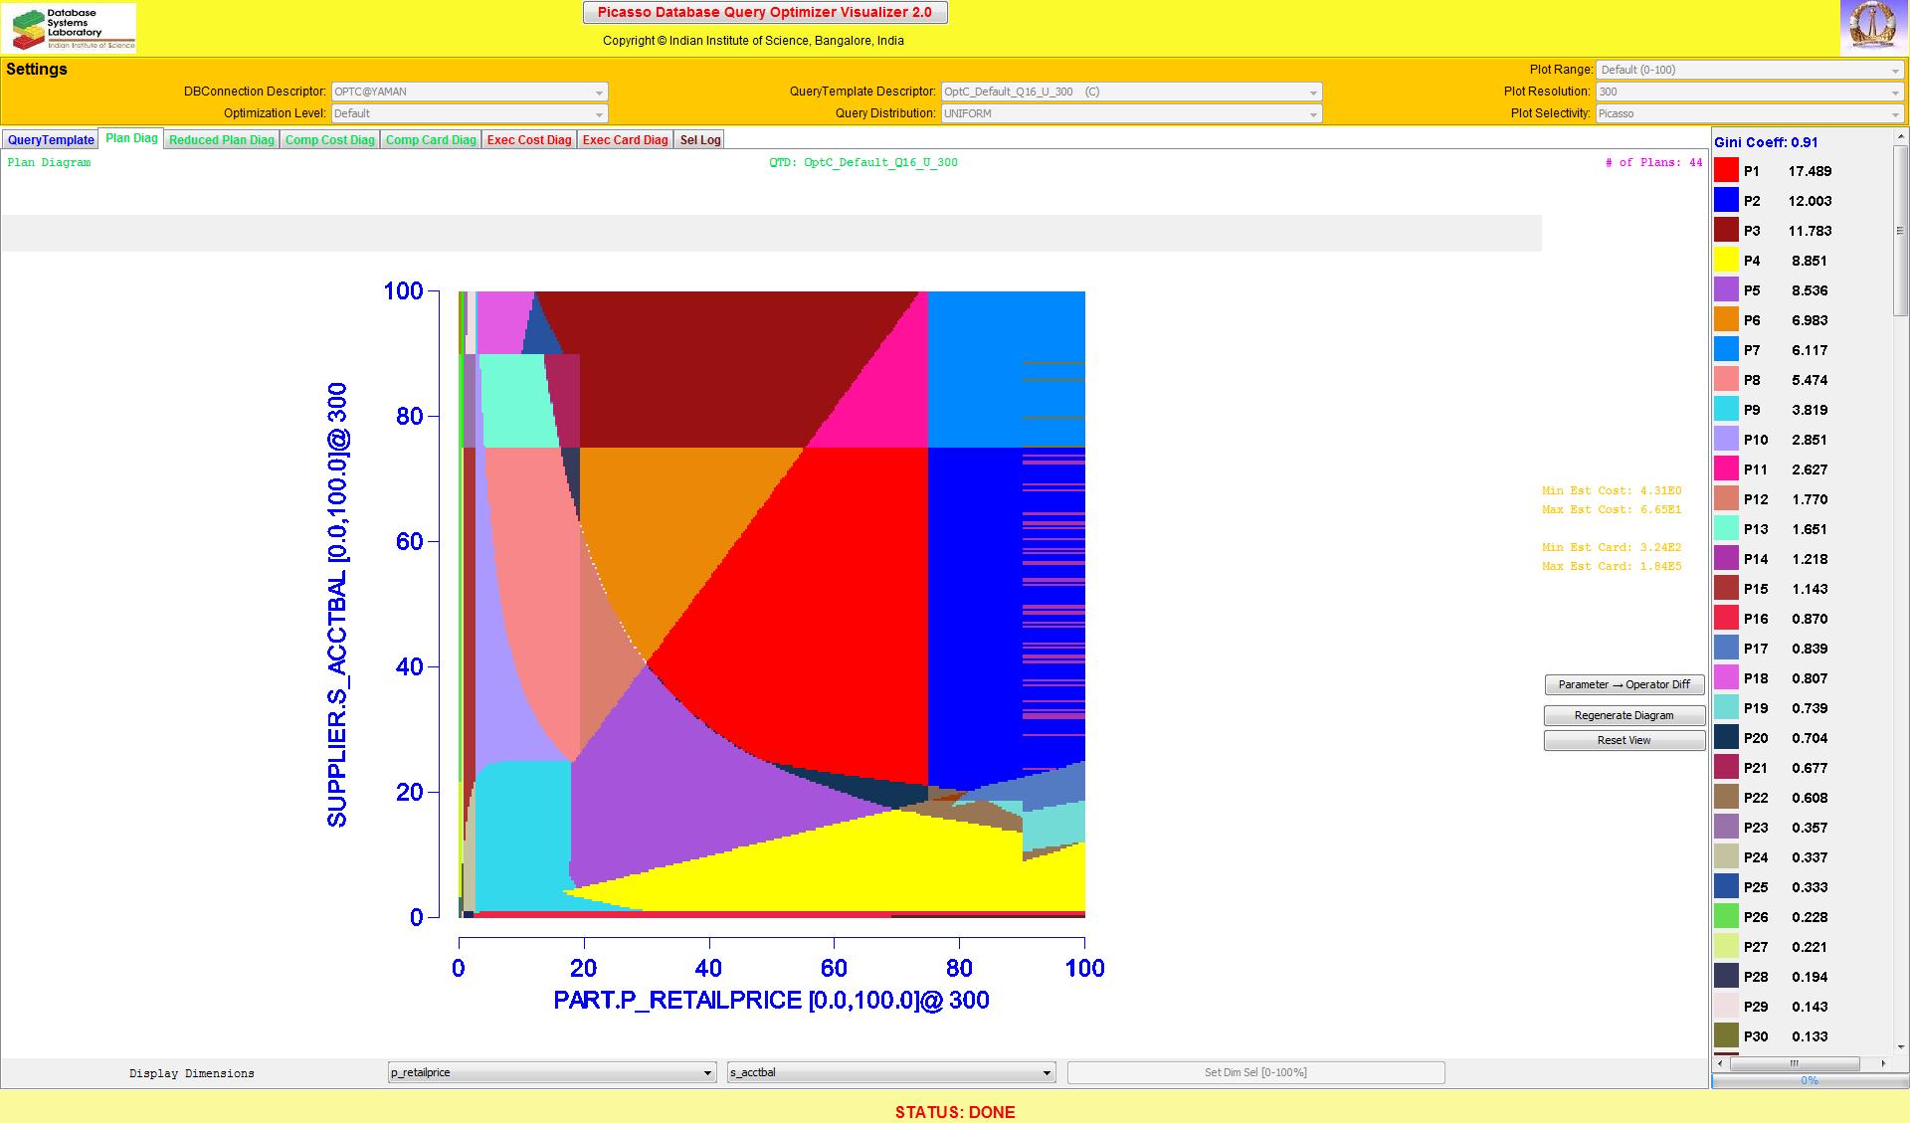Click the yellow P4 legend color box

(1726, 261)
